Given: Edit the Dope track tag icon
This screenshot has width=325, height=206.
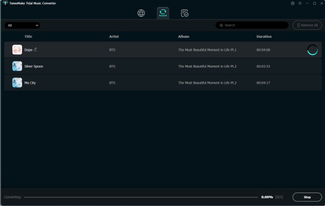Looking at the screenshot, I should [x=36, y=49].
